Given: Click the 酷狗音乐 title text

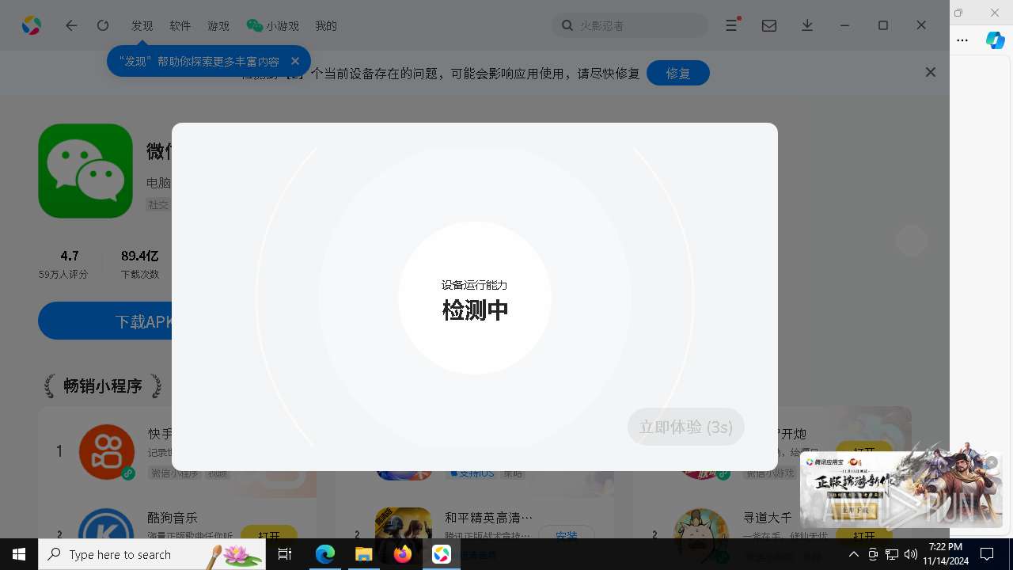Looking at the screenshot, I should click(x=173, y=518).
